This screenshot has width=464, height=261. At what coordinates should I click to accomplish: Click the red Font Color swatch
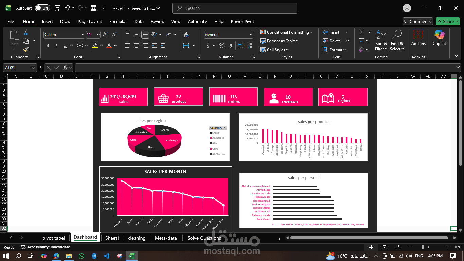click(x=109, y=46)
